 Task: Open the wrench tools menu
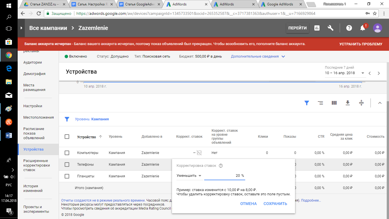331,28
